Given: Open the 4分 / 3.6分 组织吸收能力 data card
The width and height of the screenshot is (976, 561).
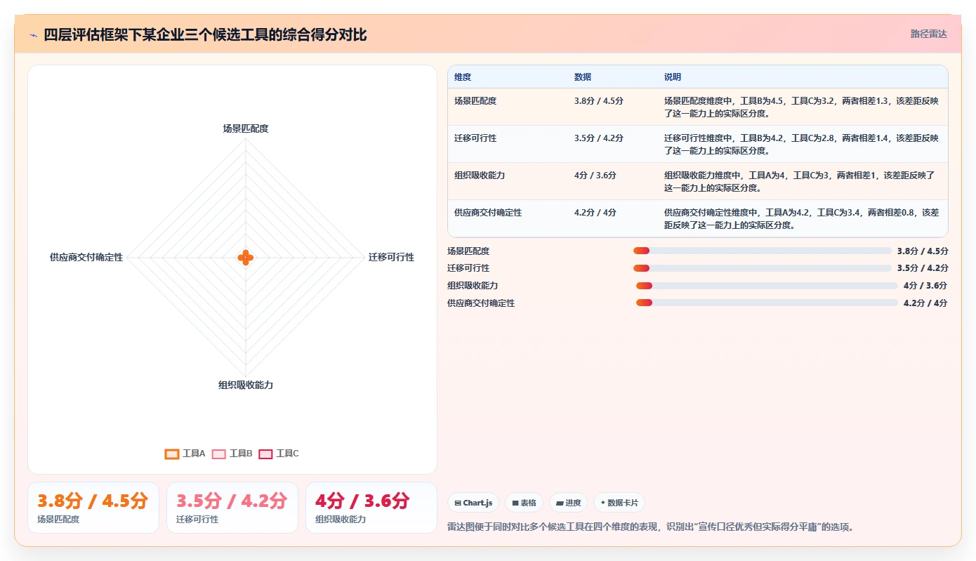Looking at the screenshot, I should click(371, 508).
